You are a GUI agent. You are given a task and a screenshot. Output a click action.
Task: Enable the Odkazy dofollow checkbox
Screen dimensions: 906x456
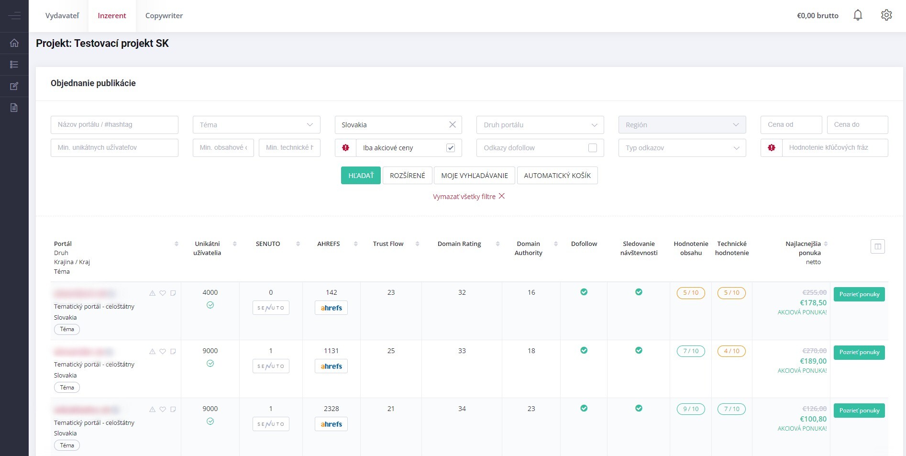pyautogui.click(x=592, y=148)
